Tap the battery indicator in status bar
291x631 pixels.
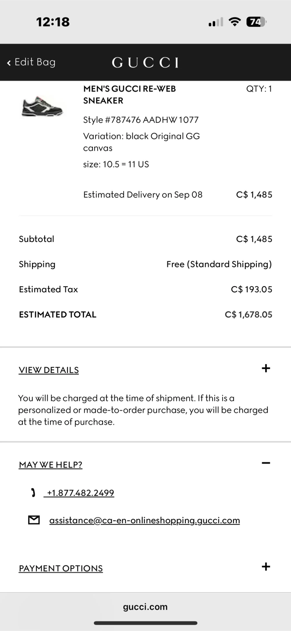pos(256,22)
